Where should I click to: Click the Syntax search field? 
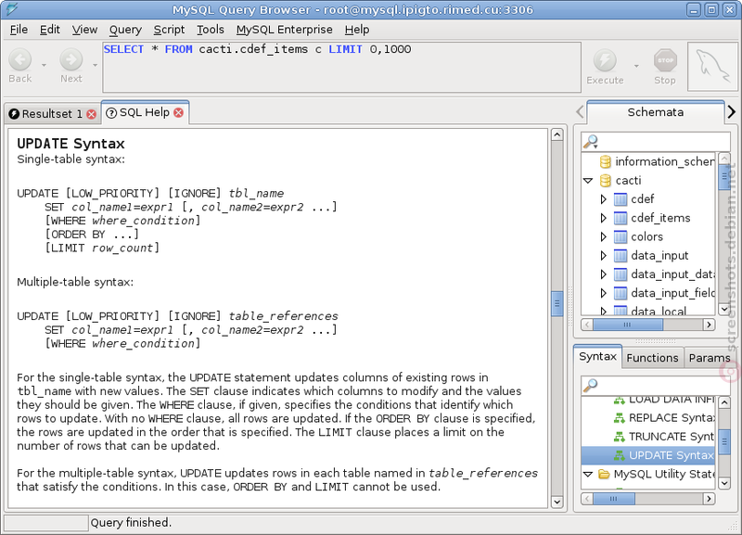[656, 385]
